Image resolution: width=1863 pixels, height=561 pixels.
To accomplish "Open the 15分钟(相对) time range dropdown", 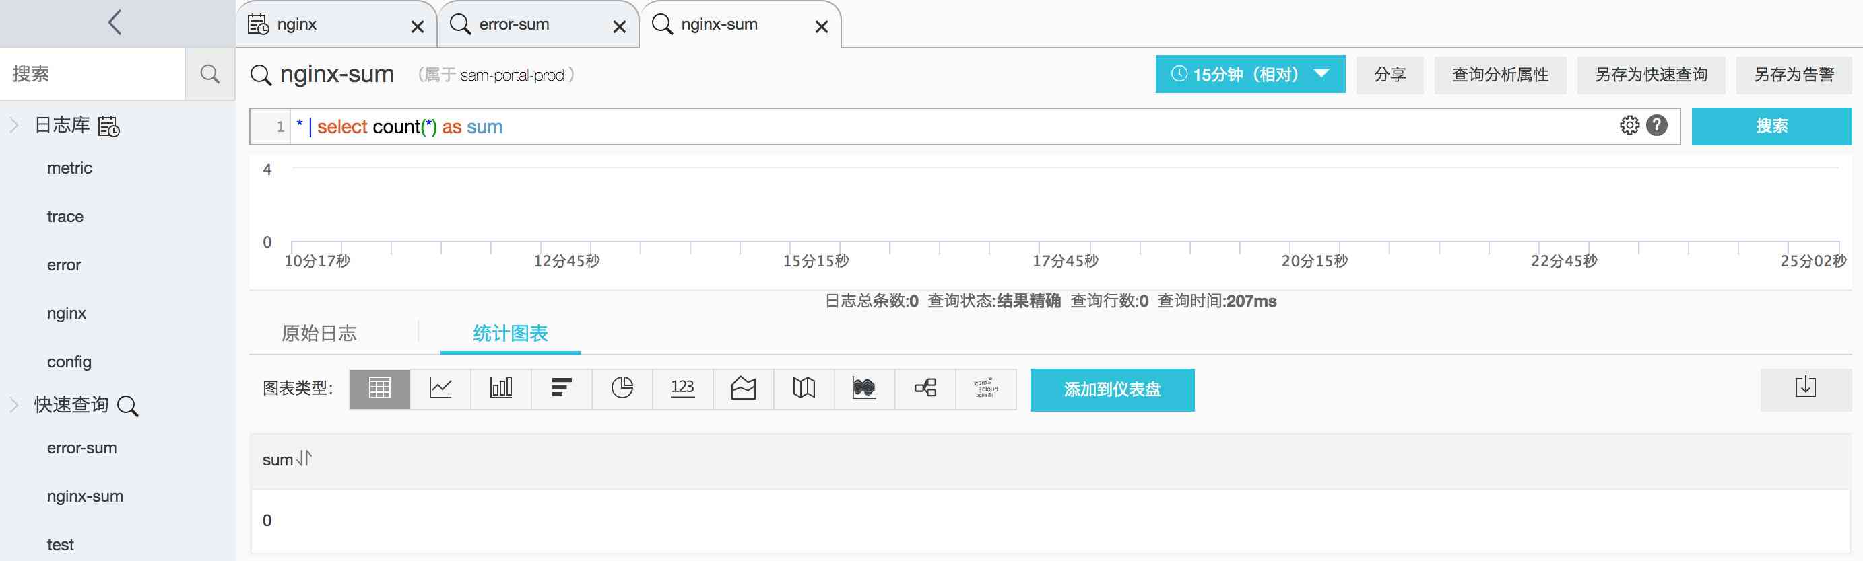I will click(1251, 75).
